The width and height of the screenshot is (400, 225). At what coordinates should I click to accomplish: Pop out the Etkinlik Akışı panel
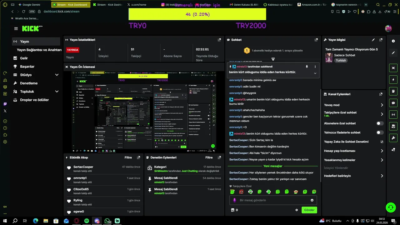click(x=138, y=157)
